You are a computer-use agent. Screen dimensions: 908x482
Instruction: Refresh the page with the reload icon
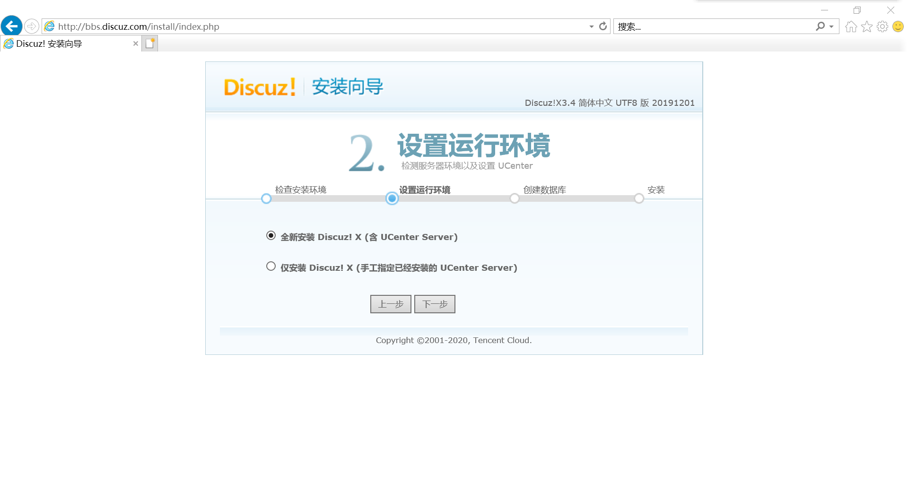point(603,26)
